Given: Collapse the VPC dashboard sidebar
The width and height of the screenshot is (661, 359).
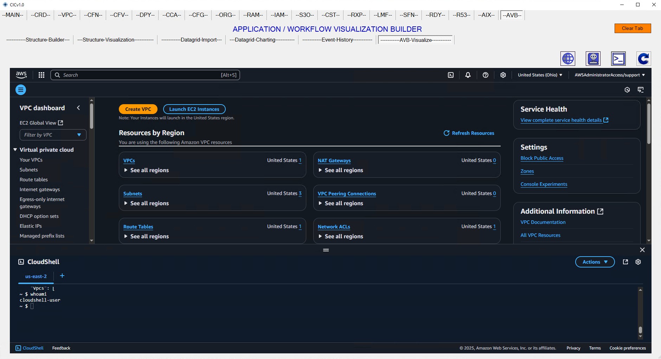Looking at the screenshot, I should [78, 108].
